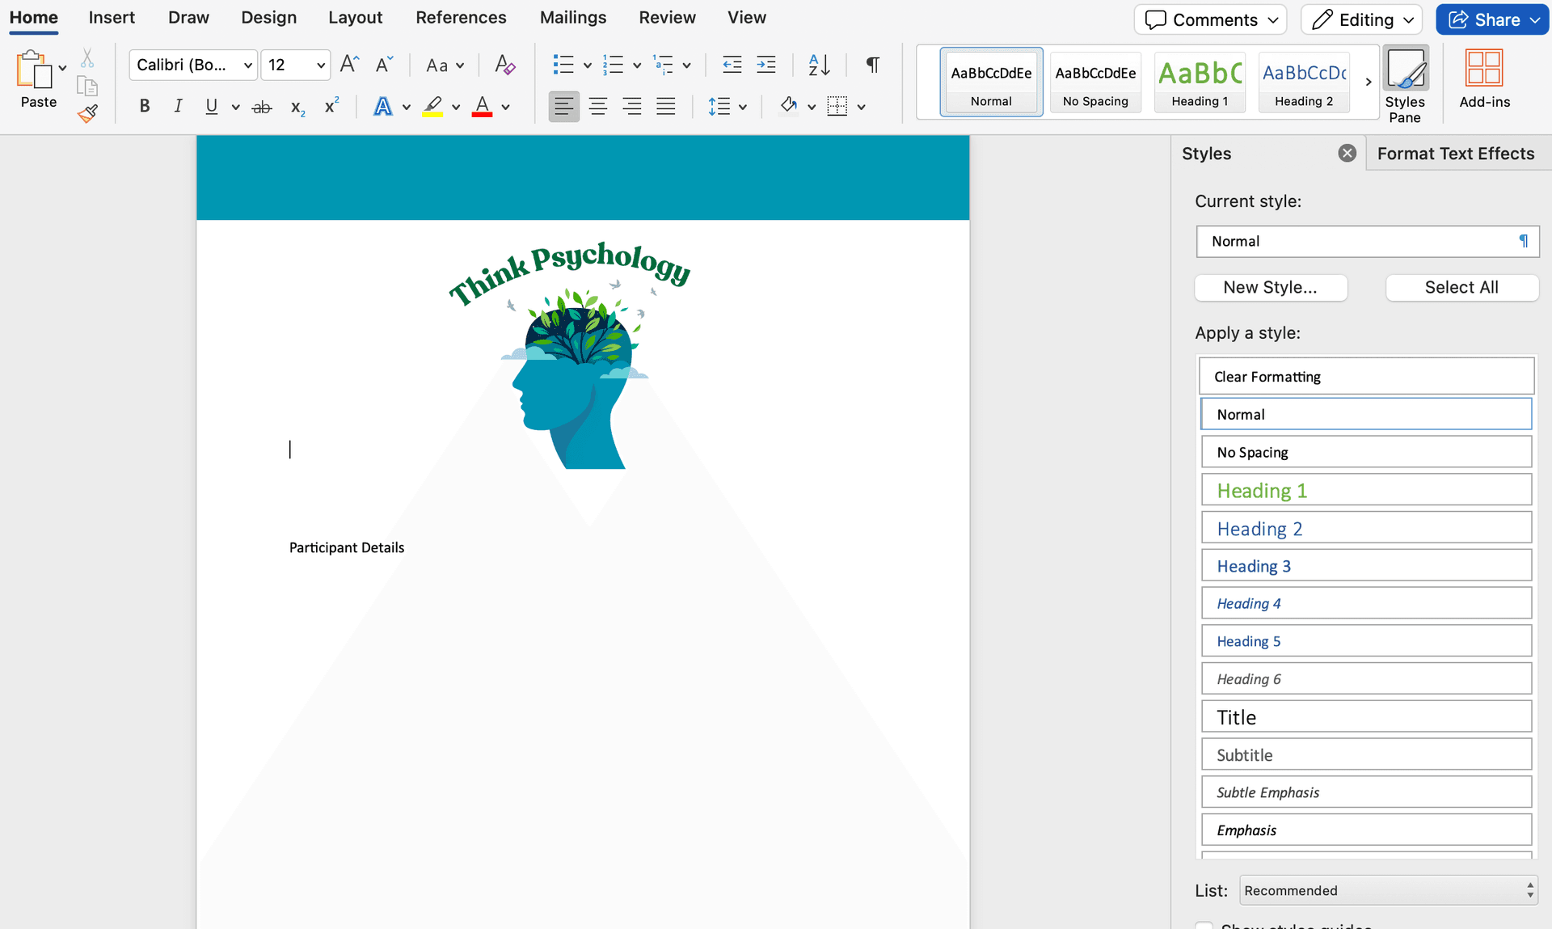The image size is (1552, 929).
Task: Toggle Bold formatting
Action: click(145, 107)
